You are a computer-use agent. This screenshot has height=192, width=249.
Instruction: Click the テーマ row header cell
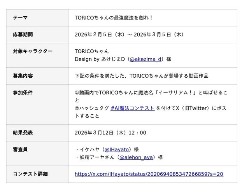[x=20, y=18]
